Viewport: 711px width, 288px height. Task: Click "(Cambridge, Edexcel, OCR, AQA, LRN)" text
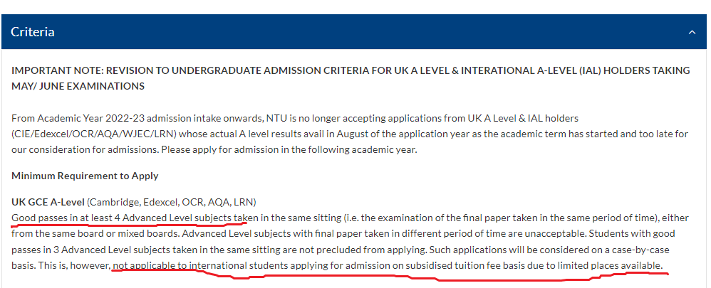pos(172,202)
